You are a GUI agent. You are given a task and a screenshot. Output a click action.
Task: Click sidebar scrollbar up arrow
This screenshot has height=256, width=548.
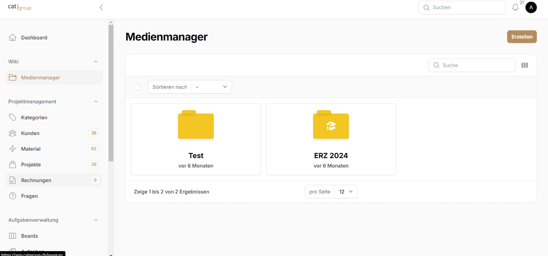(111, 22)
